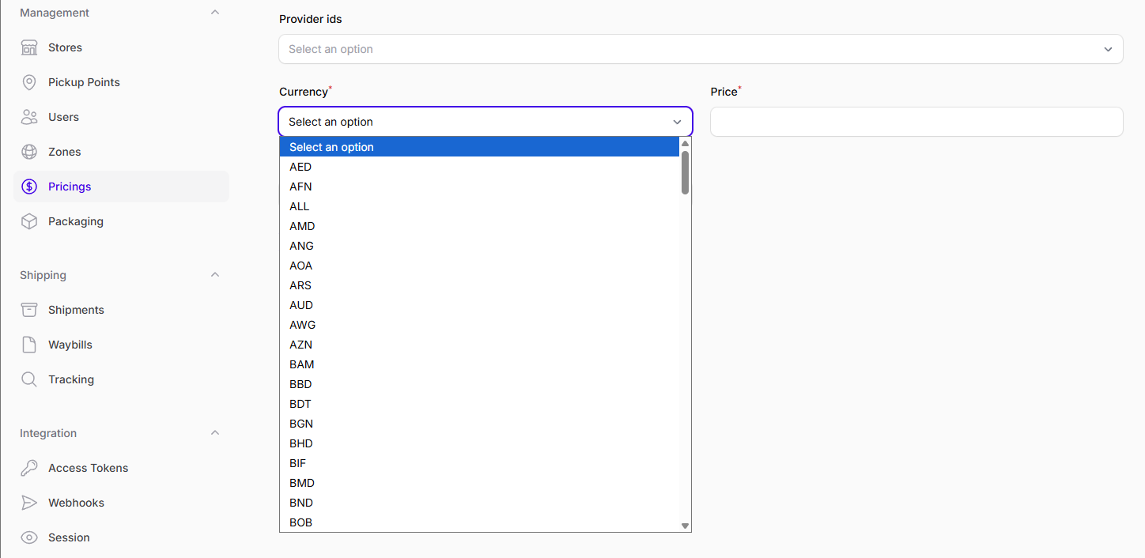
Task: Click the Access Tokens key icon
Action: [29, 468]
